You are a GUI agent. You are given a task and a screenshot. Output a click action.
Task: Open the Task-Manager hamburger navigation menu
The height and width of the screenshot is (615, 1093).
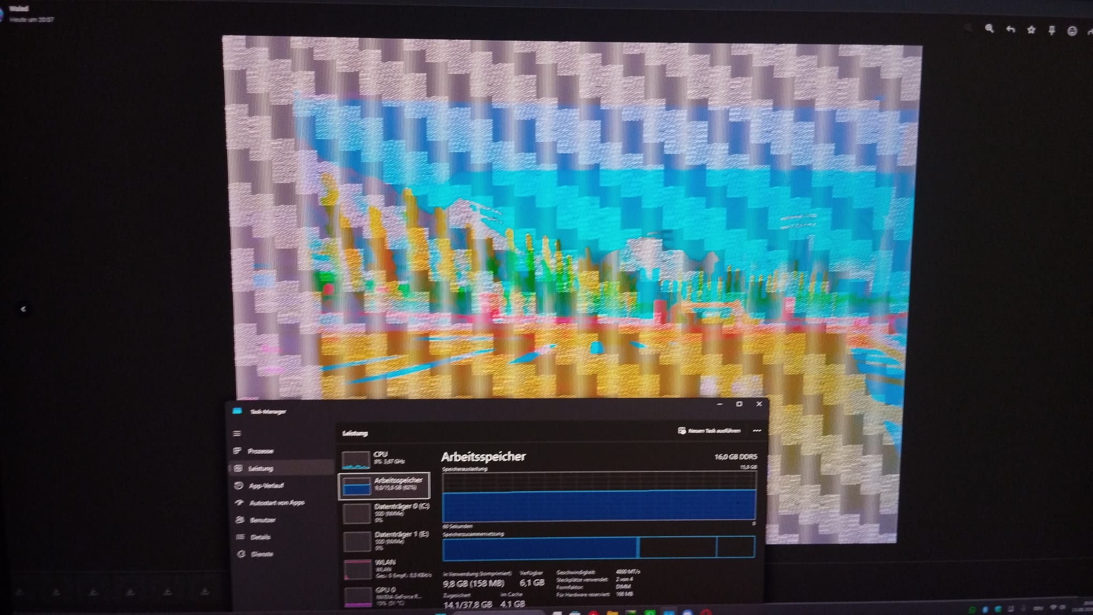pos(237,433)
